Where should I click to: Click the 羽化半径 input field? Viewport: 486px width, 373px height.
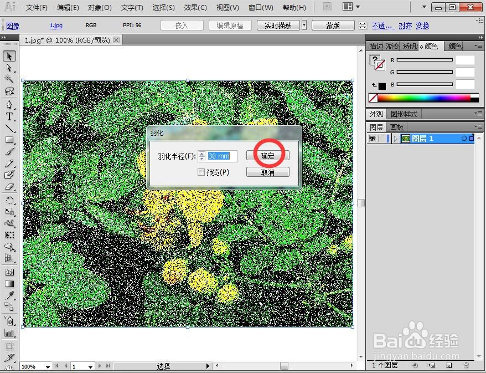pos(222,156)
